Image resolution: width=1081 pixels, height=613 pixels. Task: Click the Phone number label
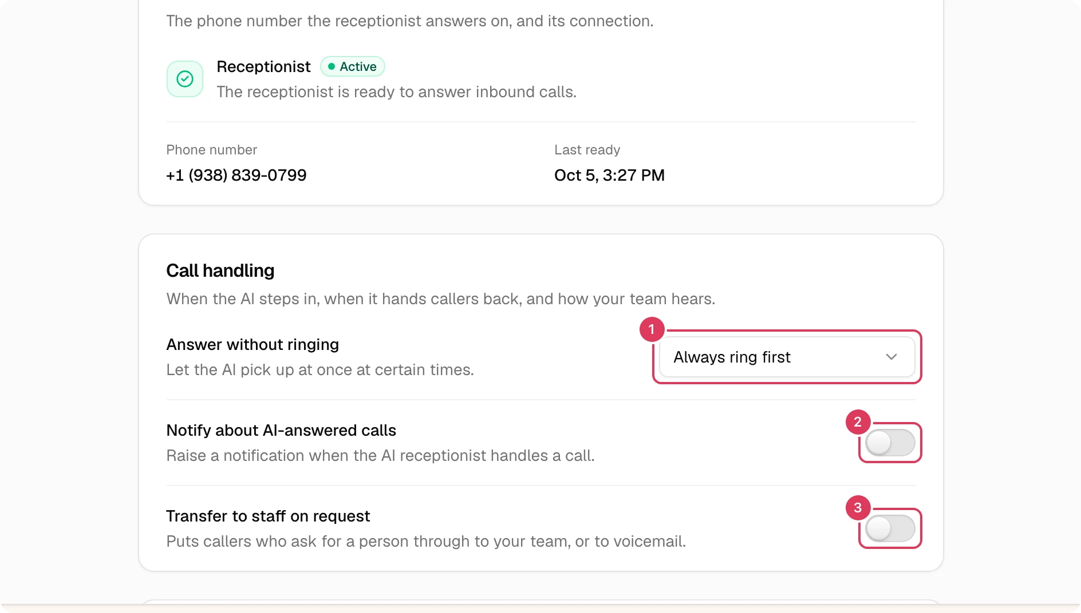211,150
